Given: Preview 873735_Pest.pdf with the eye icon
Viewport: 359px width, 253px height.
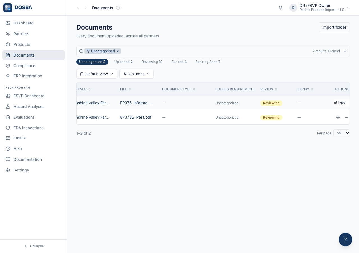Looking at the screenshot, I should (x=338, y=117).
